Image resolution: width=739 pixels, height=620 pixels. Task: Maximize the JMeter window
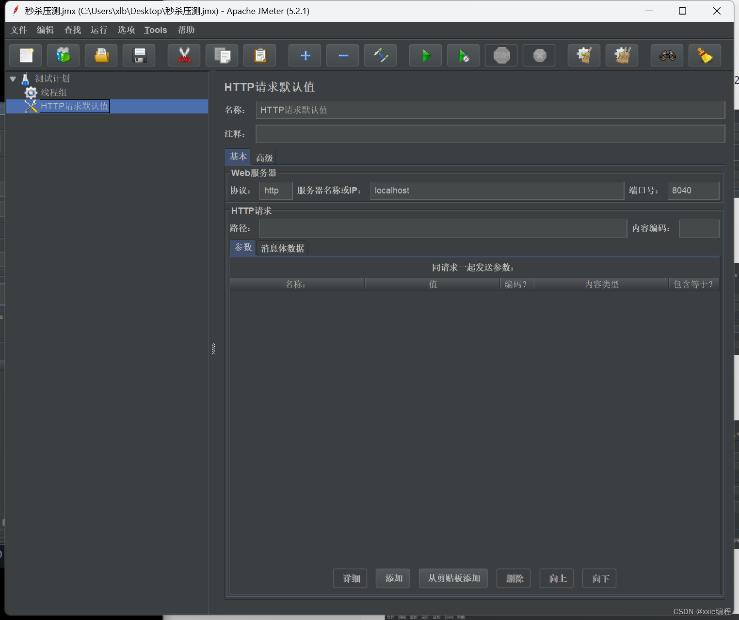[x=682, y=11]
